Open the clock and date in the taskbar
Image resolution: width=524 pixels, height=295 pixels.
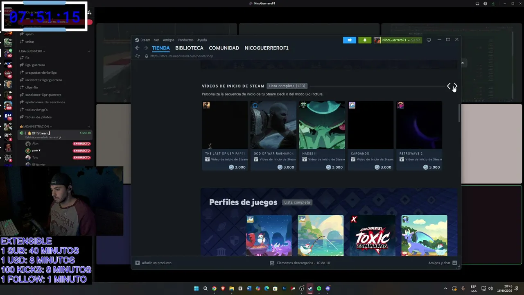coord(505,288)
